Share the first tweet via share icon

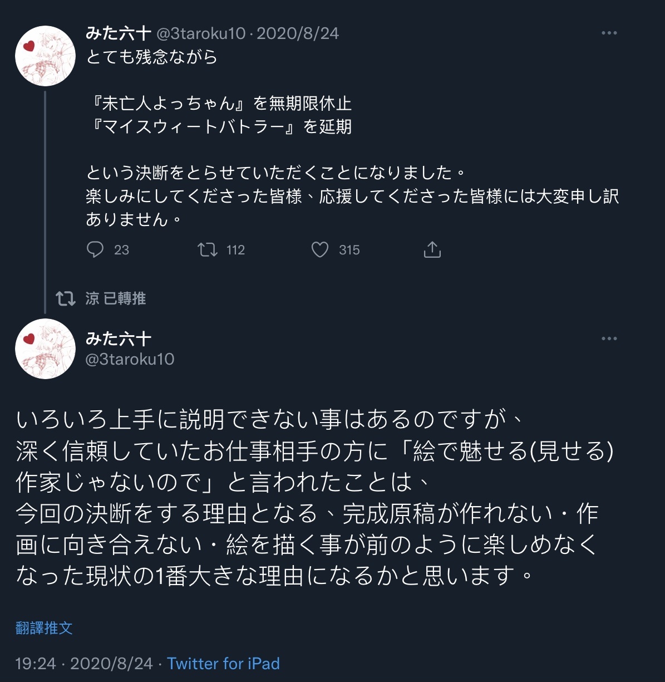tap(432, 249)
